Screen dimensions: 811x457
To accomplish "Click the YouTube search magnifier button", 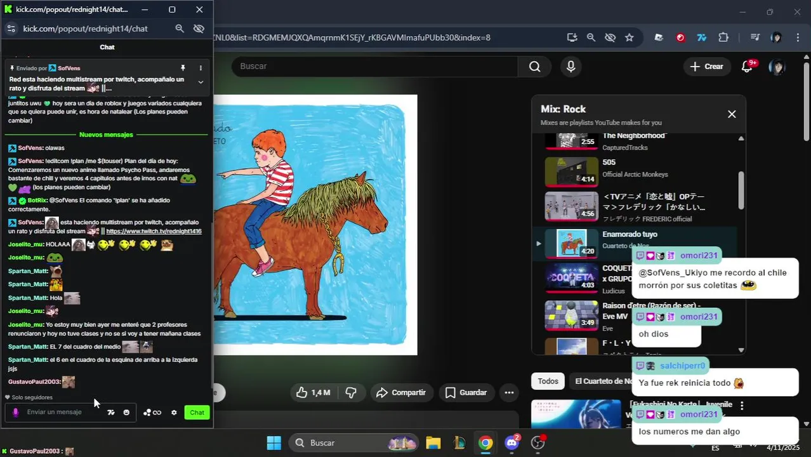I will click(535, 67).
